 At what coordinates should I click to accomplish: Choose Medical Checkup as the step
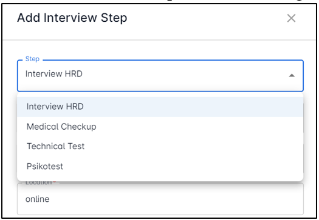click(160, 127)
